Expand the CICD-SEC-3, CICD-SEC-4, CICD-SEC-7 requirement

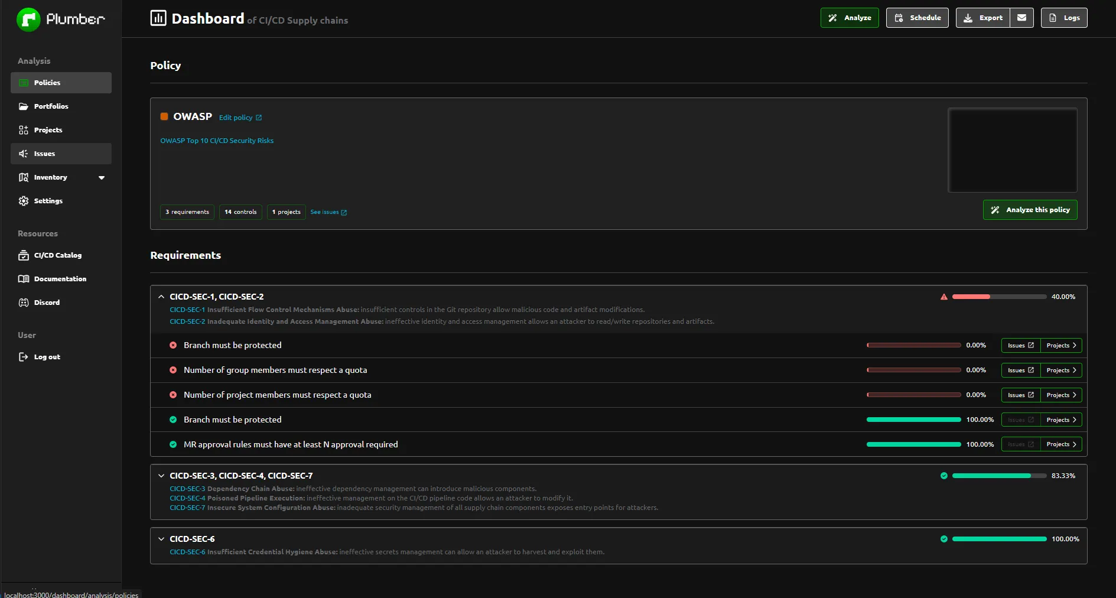pyautogui.click(x=161, y=475)
